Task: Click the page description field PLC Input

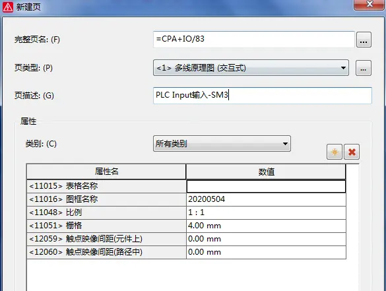Action: [263, 95]
